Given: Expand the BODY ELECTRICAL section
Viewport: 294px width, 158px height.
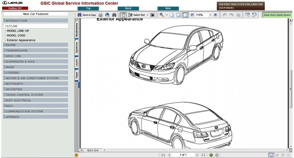Looking at the screenshot, I should pyautogui.click(x=36, y=100).
